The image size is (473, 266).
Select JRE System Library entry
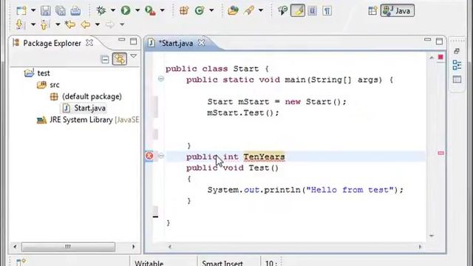pos(87,120)
